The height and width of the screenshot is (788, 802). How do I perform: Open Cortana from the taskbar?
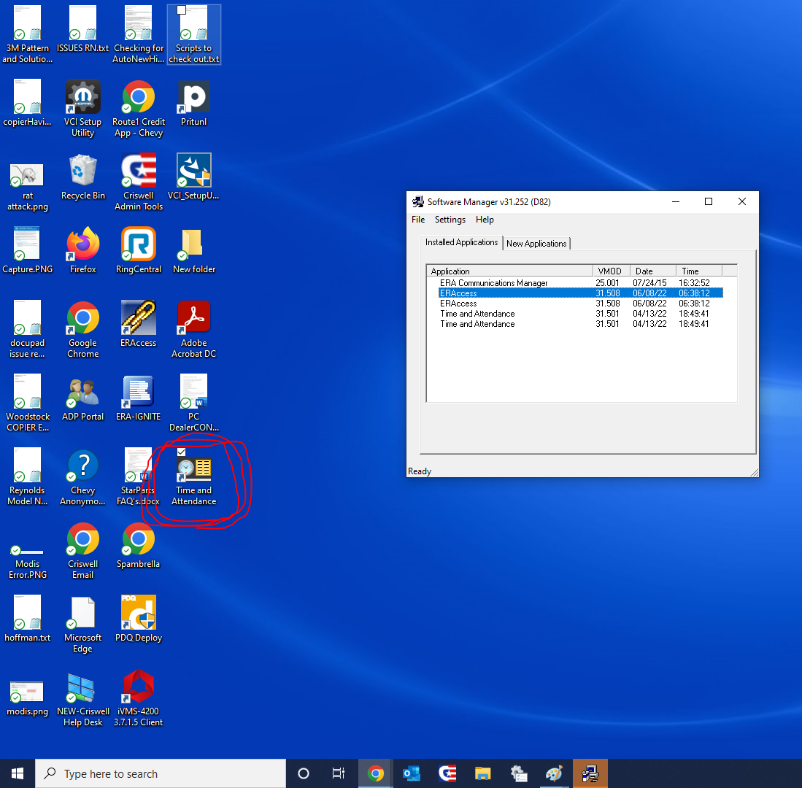tap(304, 773)
